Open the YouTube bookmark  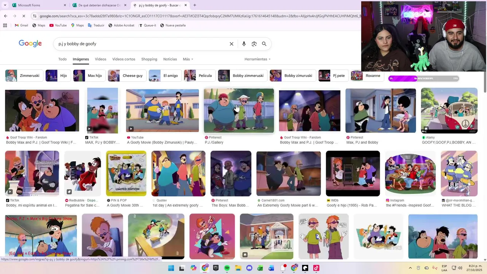tap(58, 25)
